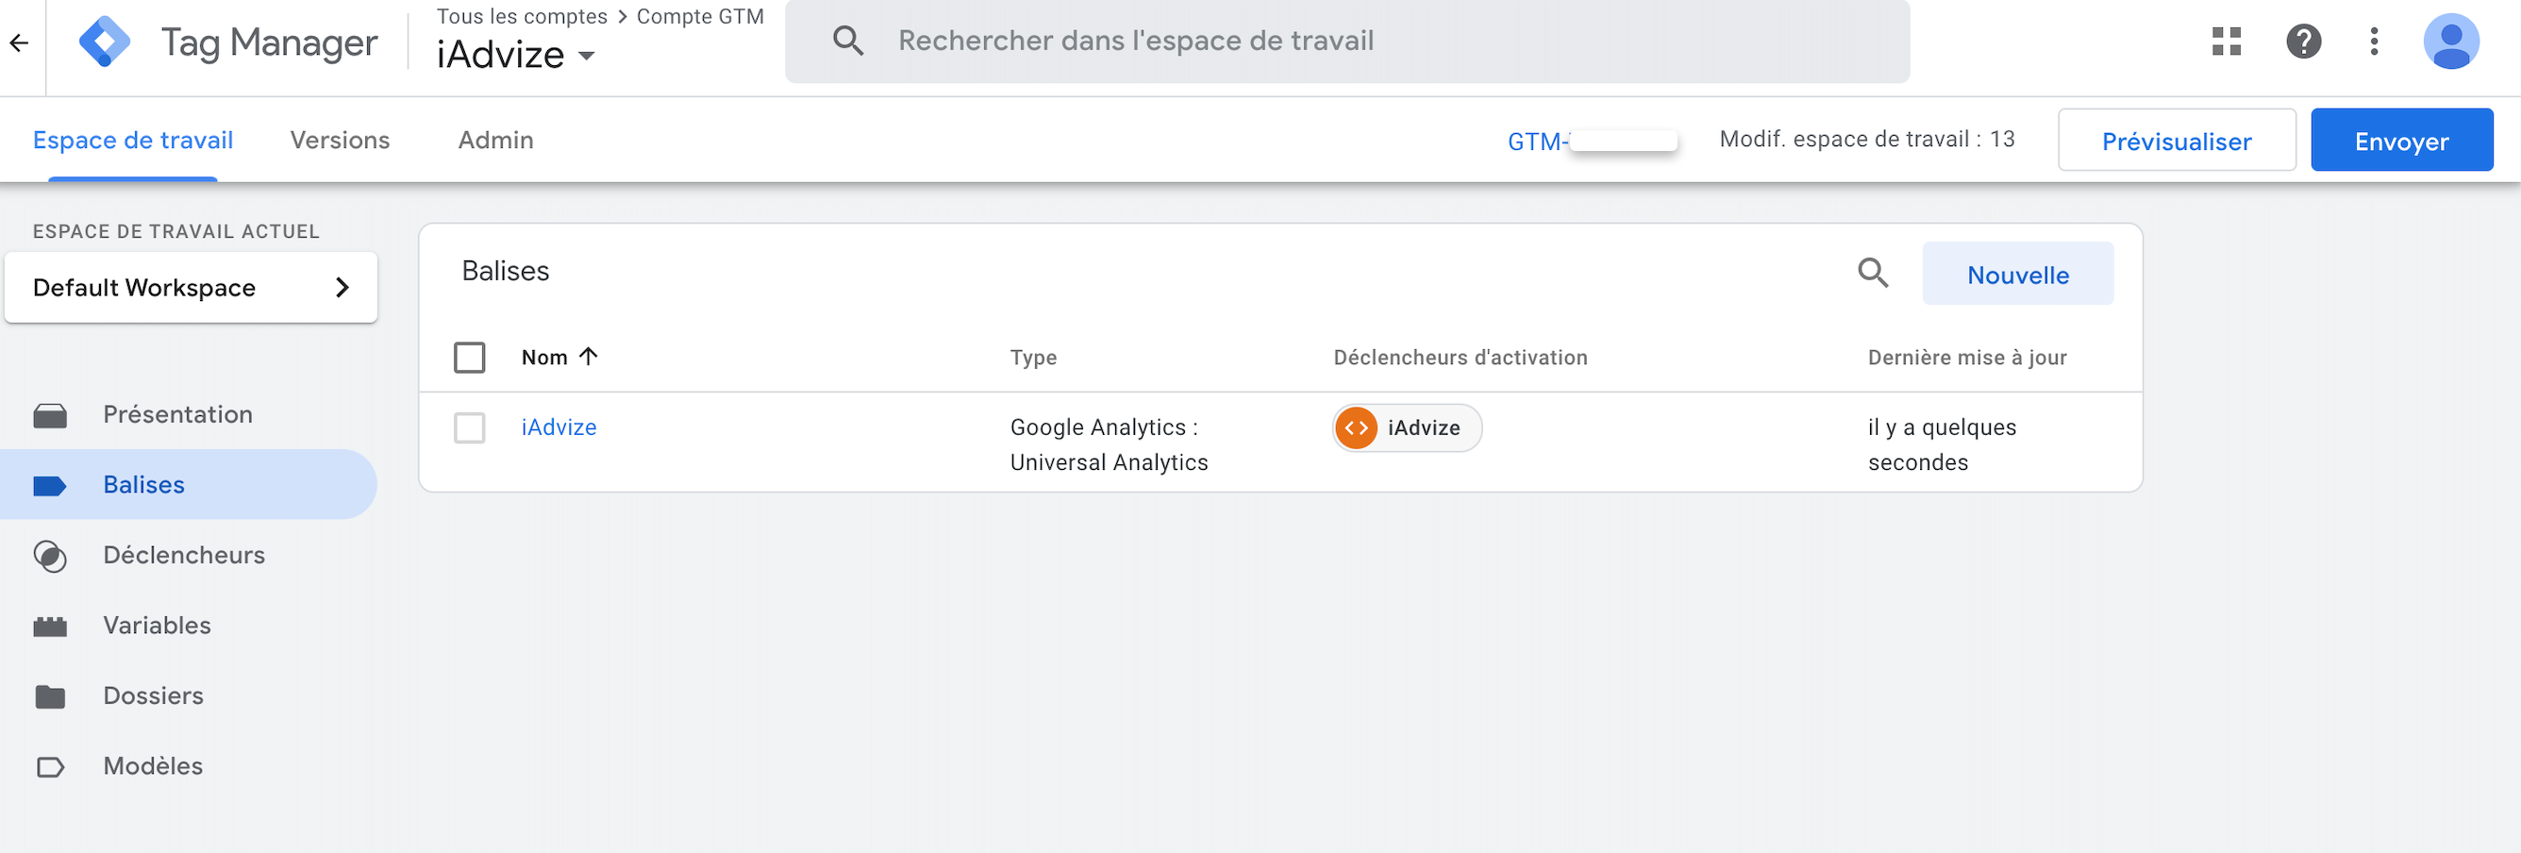
Task: Open the user account avatar
Action: coord(2450,42)
